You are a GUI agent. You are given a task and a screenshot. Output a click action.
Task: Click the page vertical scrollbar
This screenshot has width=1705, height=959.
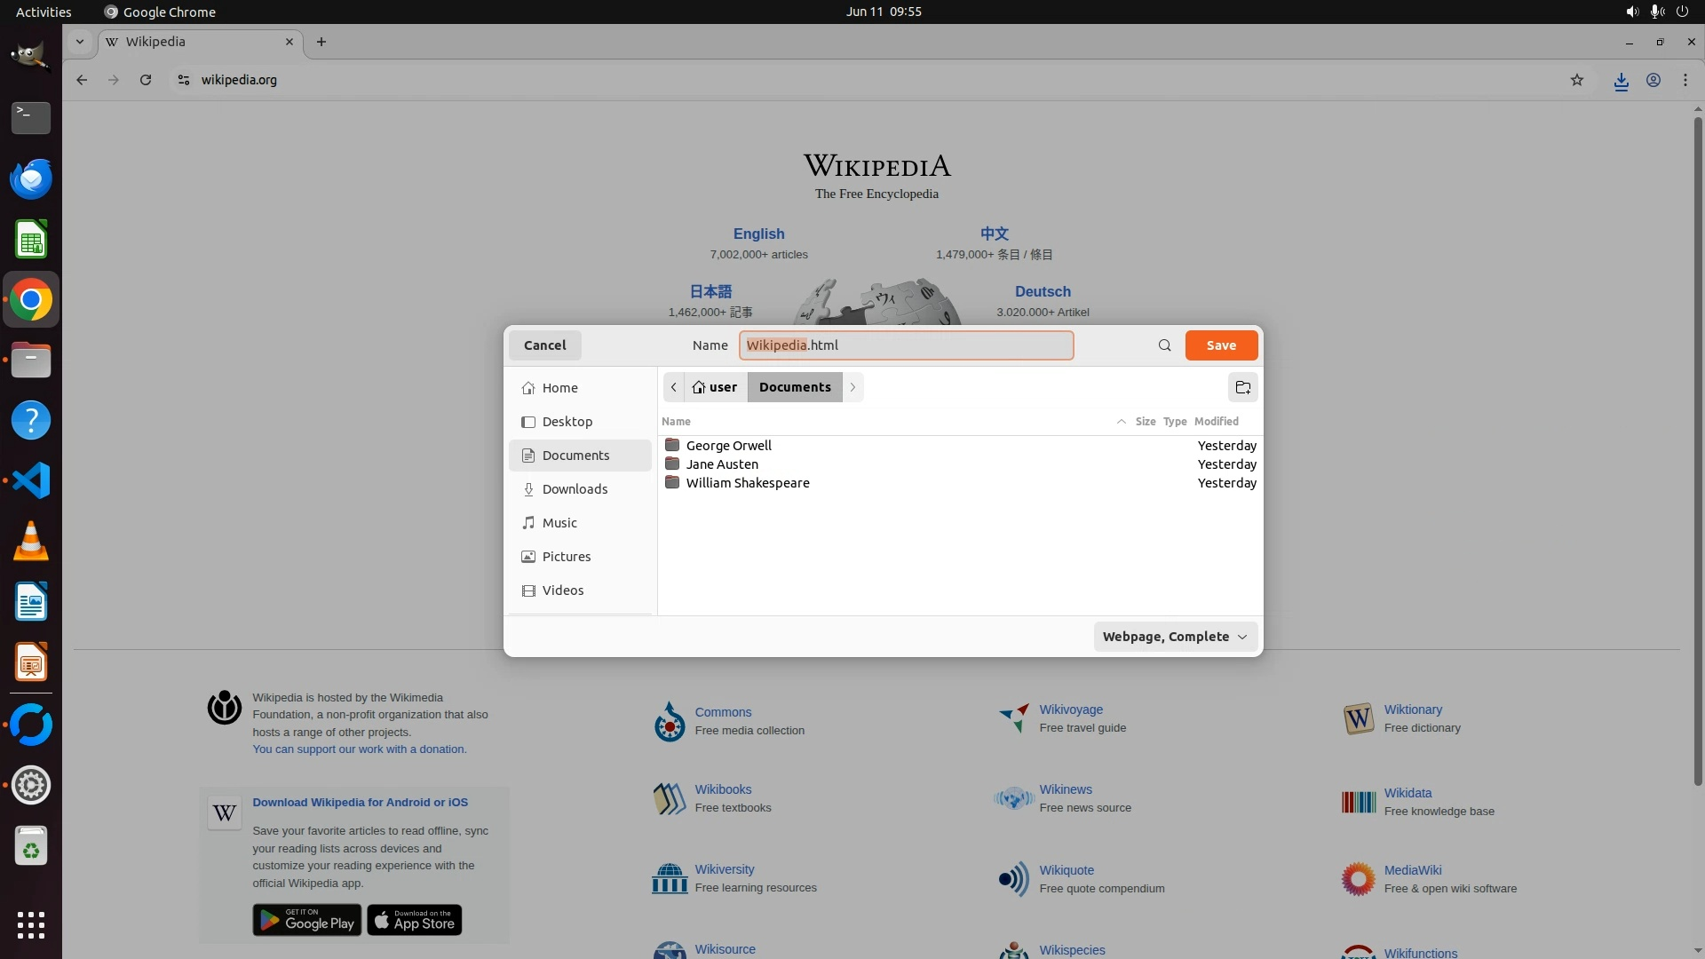click(1697, 444)
